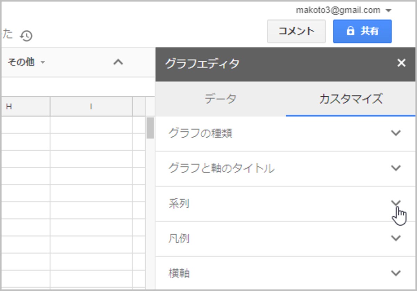Expand the 系列 section
This screenshot has height=291, width=417.
point(285,204)
